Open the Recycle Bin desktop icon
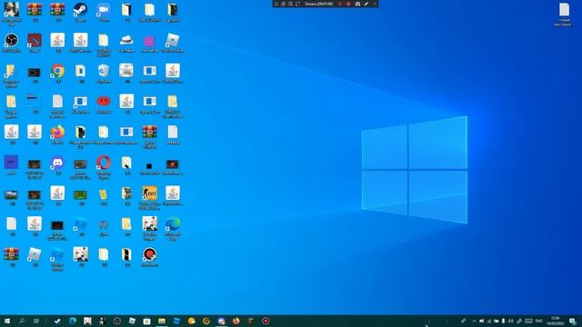 pyautogui.click(x=104, y=73)
